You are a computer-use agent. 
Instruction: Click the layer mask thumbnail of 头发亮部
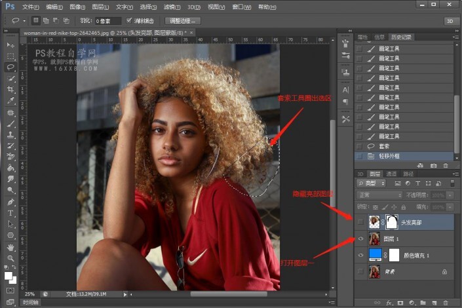(392, 222)
